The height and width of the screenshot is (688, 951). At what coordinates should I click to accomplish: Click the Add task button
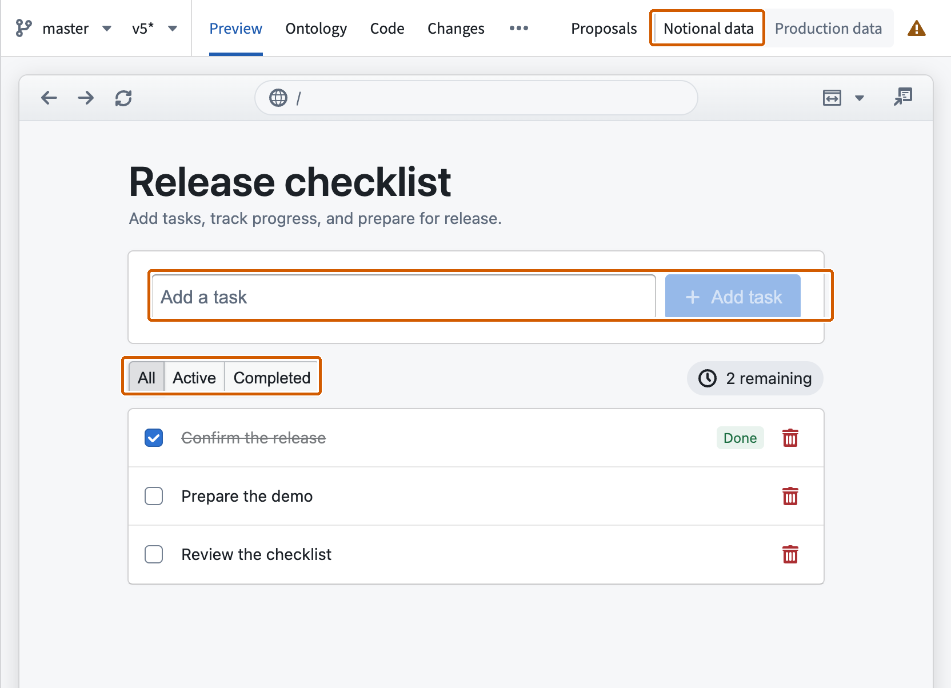tap(733, 296)
